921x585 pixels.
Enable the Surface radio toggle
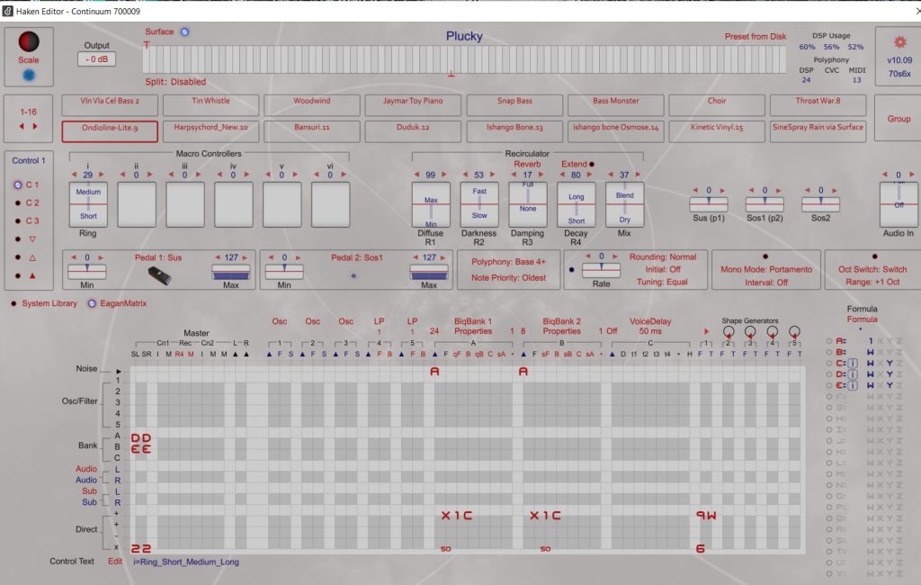[x=184, y=31]
